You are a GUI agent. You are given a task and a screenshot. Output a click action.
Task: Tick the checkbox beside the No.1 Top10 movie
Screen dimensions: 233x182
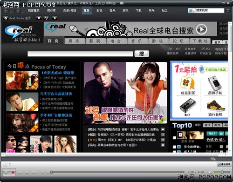coord(174,138)
